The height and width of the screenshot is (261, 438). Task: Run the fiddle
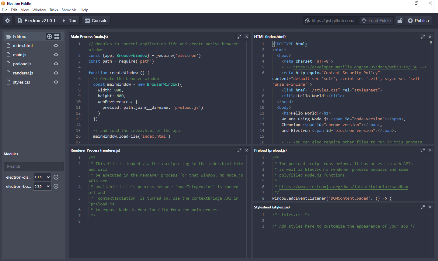coord(69,21)
